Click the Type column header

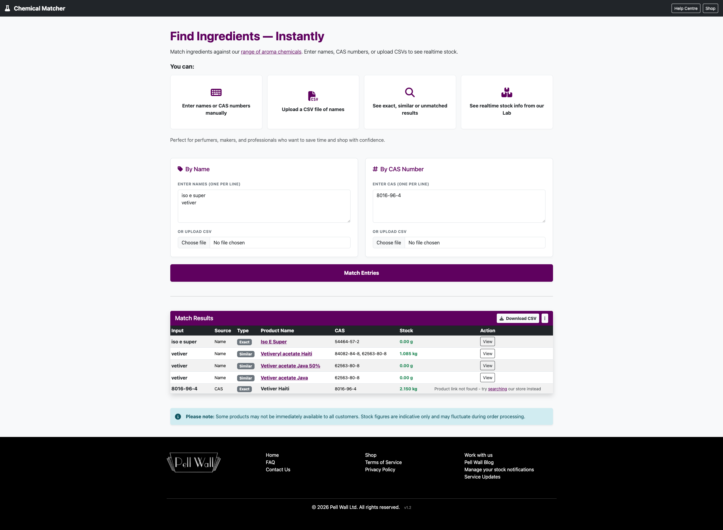243,330
